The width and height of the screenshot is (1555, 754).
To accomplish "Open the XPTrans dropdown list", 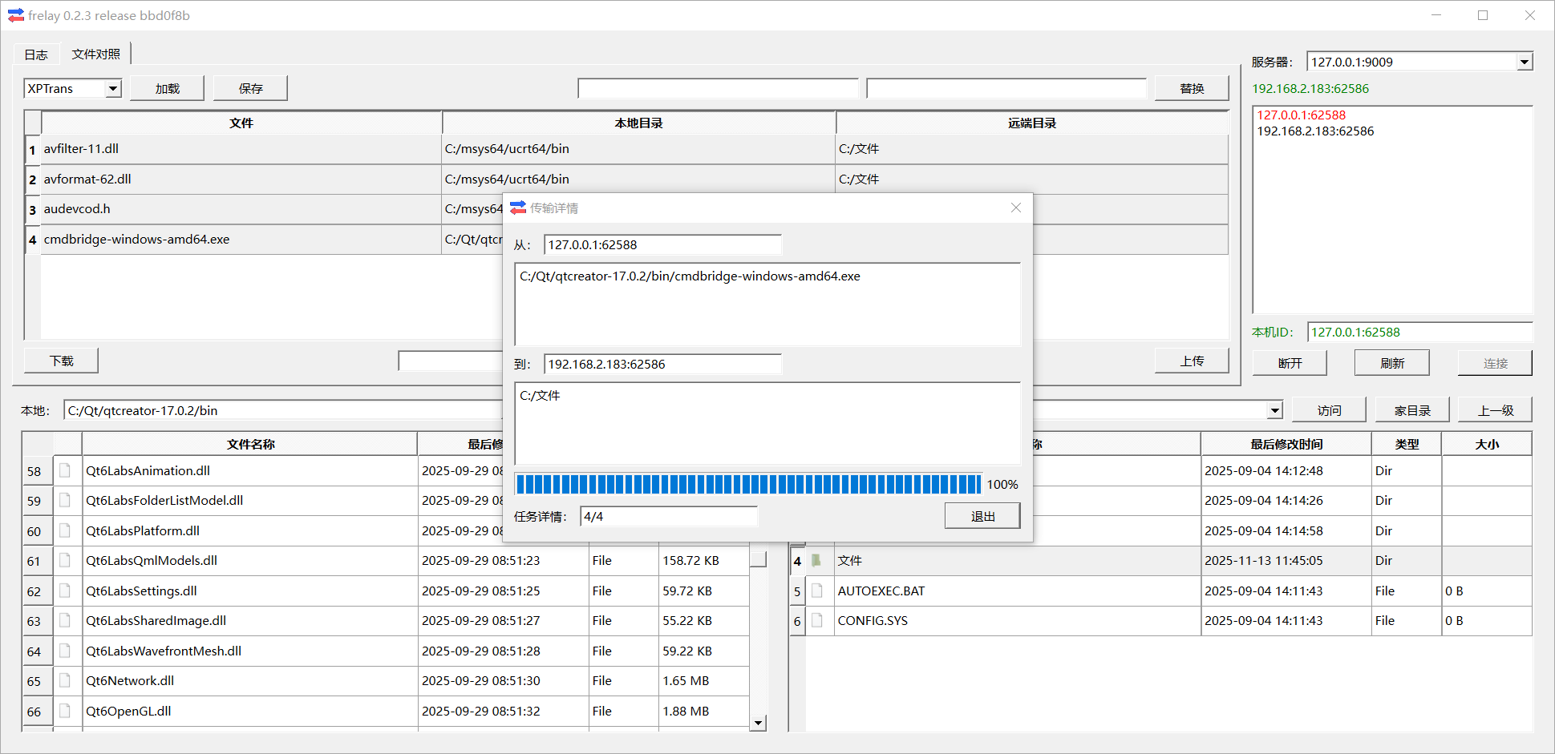I will [113, 88].
